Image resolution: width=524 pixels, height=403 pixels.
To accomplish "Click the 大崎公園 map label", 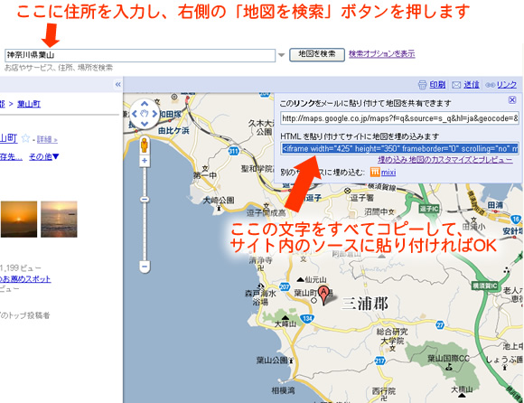I will tap(219, 201).
